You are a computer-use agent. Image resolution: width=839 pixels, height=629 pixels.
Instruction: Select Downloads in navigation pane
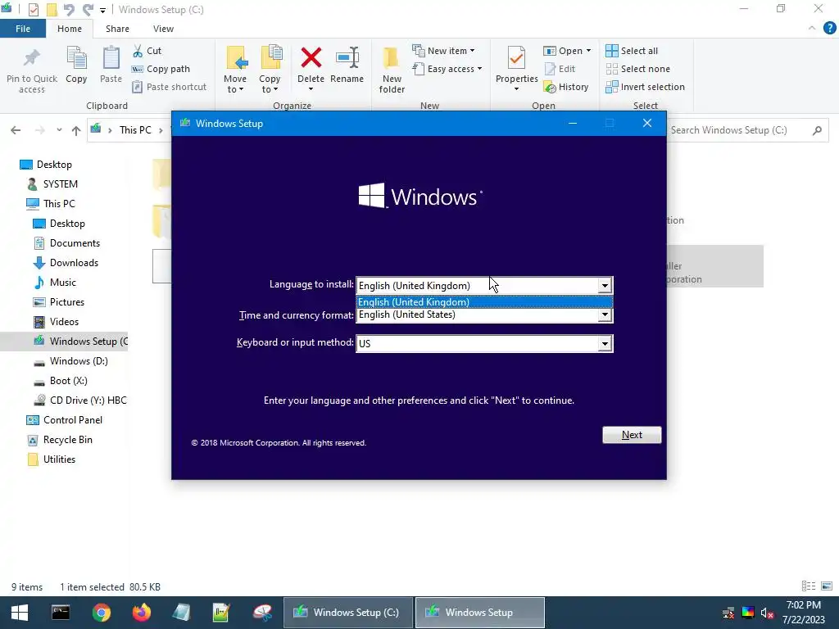(74, 263)
